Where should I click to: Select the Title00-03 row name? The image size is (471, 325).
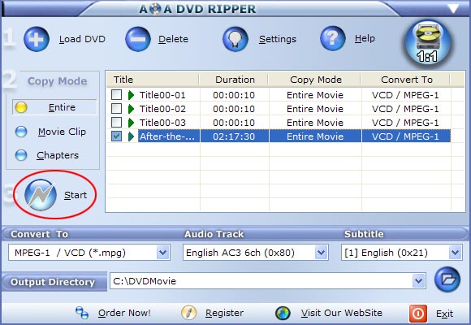point(162,123)
